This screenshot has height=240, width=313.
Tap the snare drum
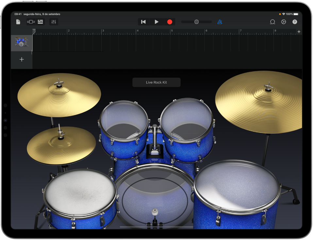click(79, 192)
